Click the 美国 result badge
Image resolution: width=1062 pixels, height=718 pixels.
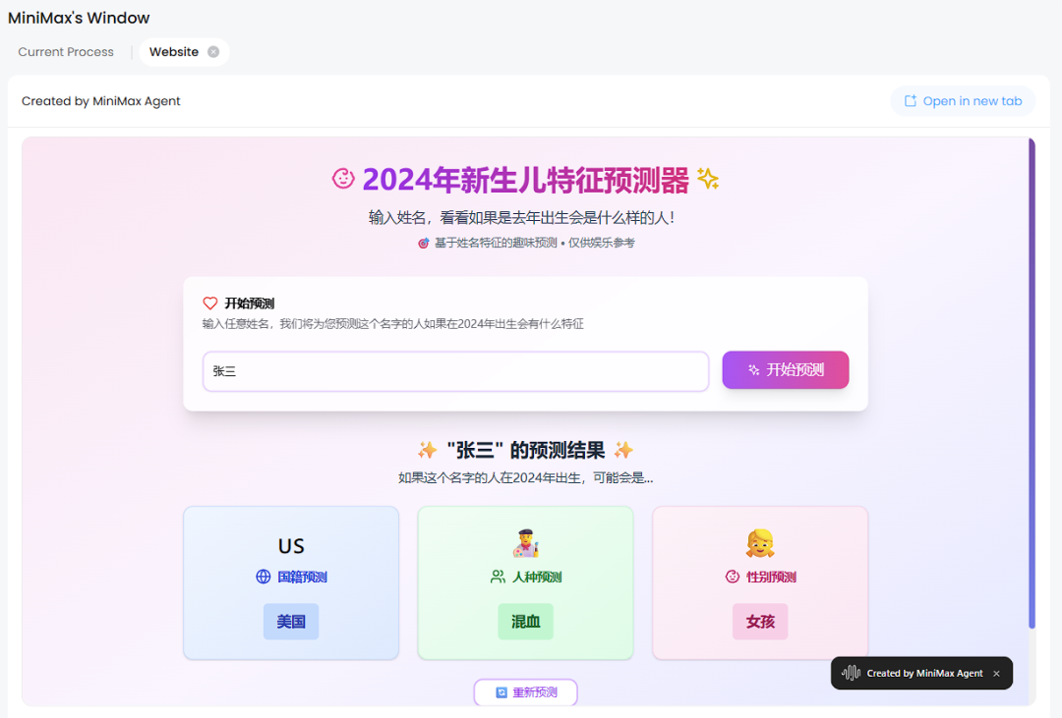(291, 621)
